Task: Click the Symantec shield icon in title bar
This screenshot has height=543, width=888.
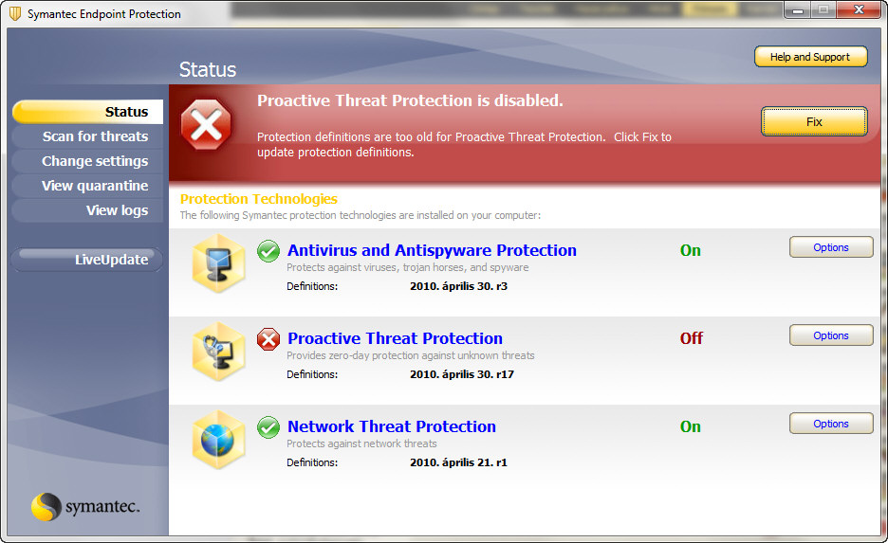Action: click(15, 13)
